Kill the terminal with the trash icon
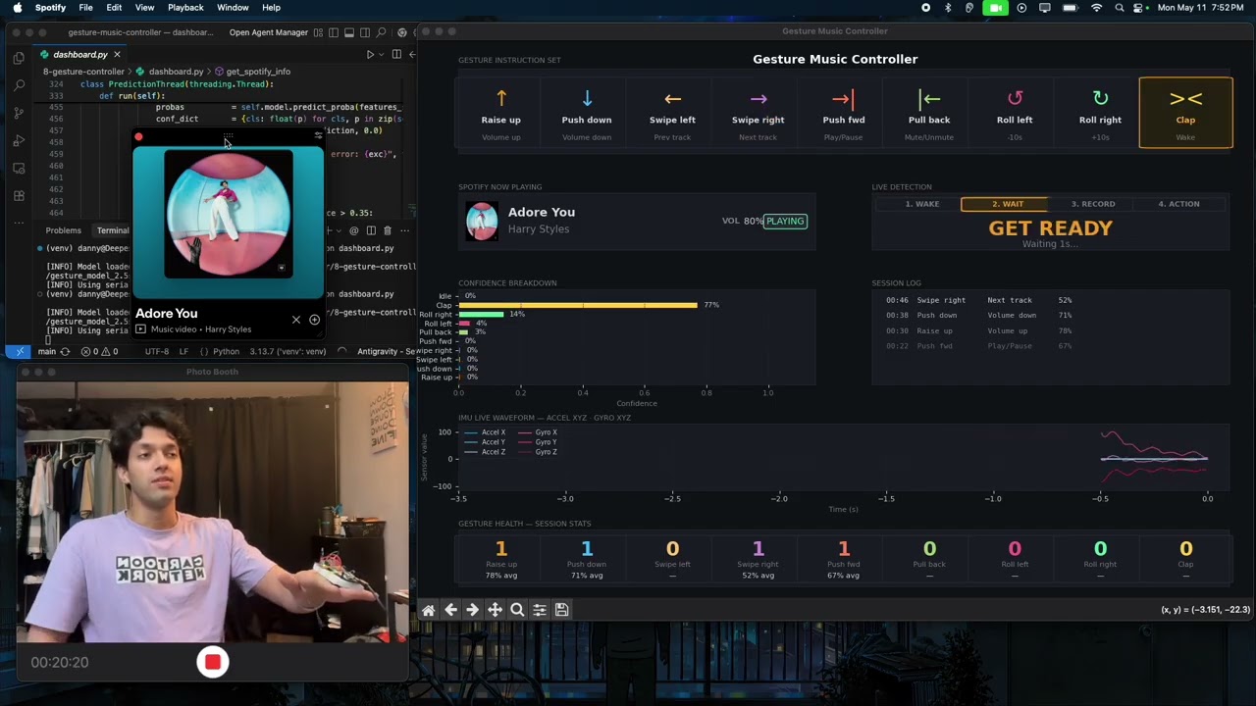 388,230
